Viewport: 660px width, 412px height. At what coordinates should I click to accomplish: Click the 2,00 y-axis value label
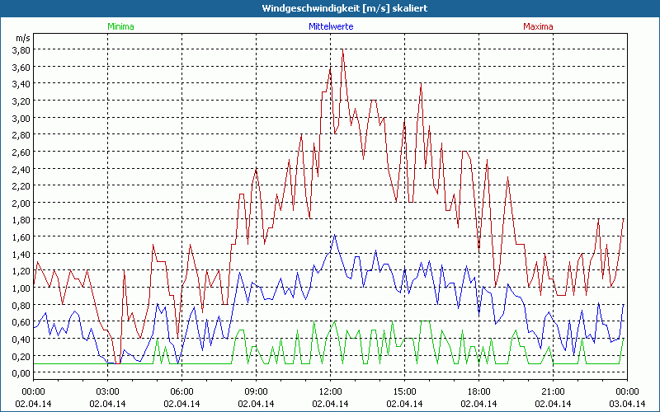click(x=21, y=203)
